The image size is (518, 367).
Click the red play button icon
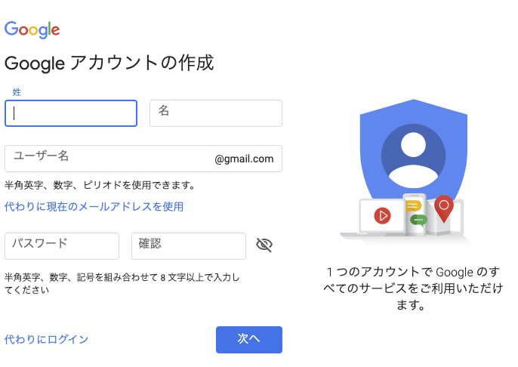pos(382,215)
